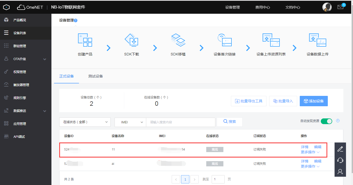This screenshot has height=185, width=353.
Task: Click the 产品概况 cube icon in sidebar
Action: pos(6,20)
